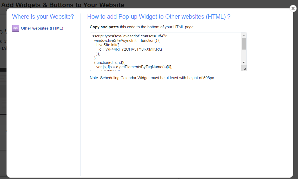This screenshot has height=179, width=298.
Task: Click the opening script tag line
Action: point(130,36)
